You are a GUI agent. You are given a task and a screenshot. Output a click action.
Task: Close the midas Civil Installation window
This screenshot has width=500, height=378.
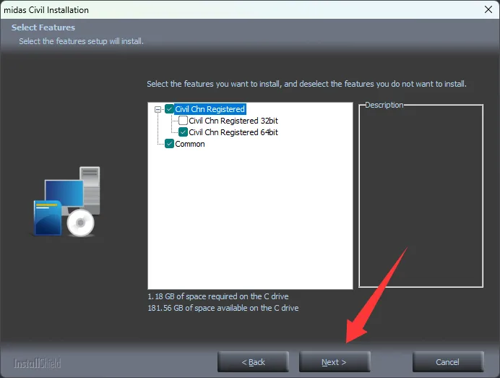(x=488, y=9)
